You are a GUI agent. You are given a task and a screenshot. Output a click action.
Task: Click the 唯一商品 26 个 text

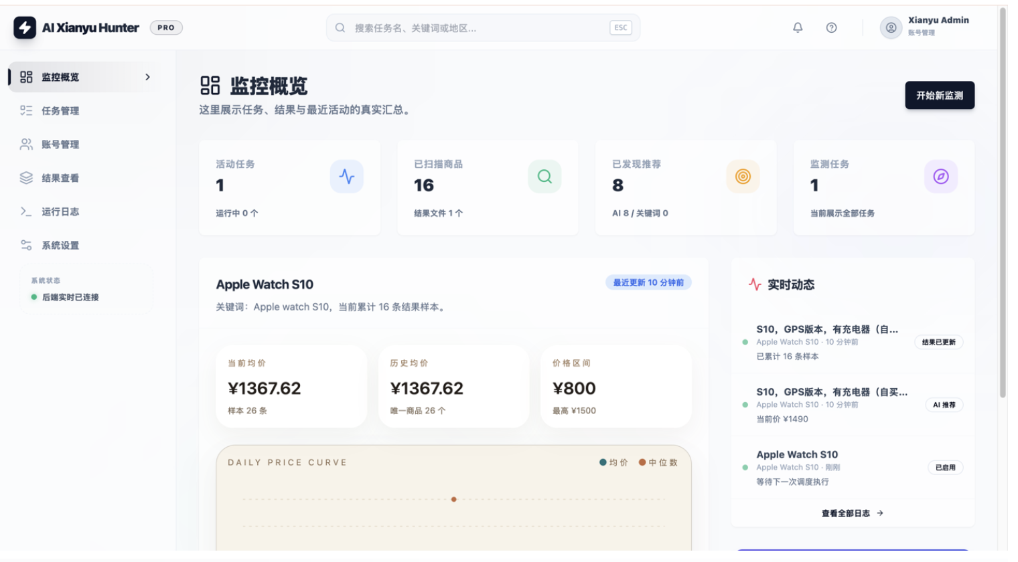(417, 411)
